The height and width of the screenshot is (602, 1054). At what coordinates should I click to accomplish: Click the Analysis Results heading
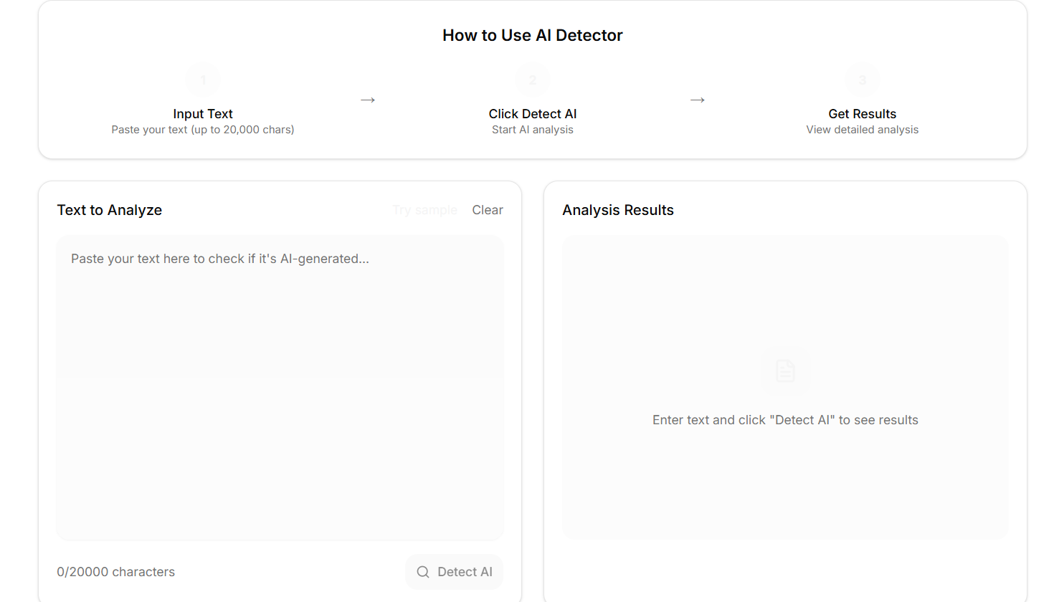point(618,210)
